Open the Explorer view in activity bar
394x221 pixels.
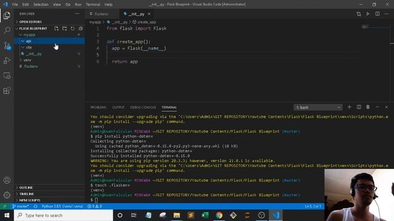7,15
